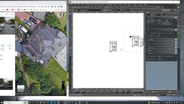Image resolution: width=184 pixels, height=104 pixels.
Task: Open the Architecture menu
Action: point(109,5)
